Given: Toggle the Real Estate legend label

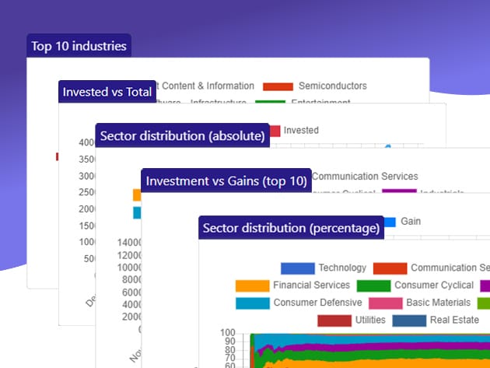Looking at the screenshot, I should (455, 320).
